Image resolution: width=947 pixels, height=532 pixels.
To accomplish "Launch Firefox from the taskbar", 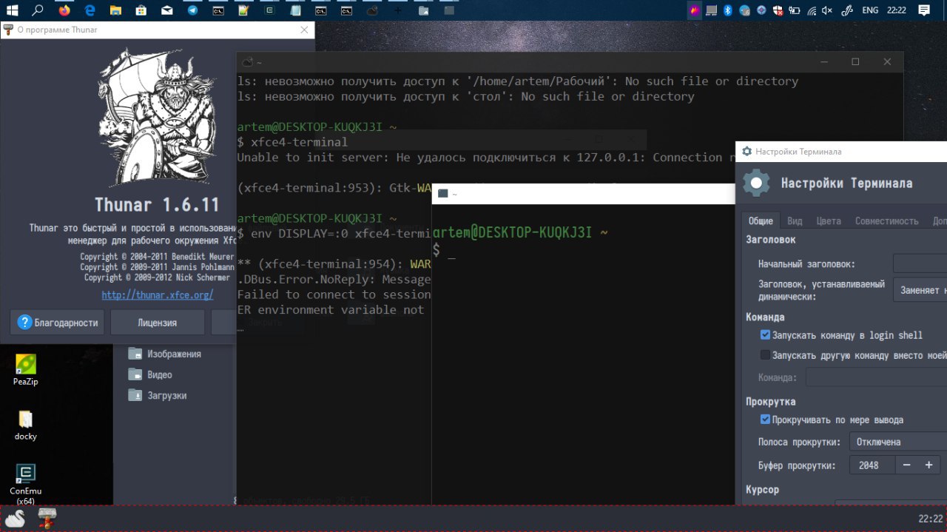I will point(64,10).
